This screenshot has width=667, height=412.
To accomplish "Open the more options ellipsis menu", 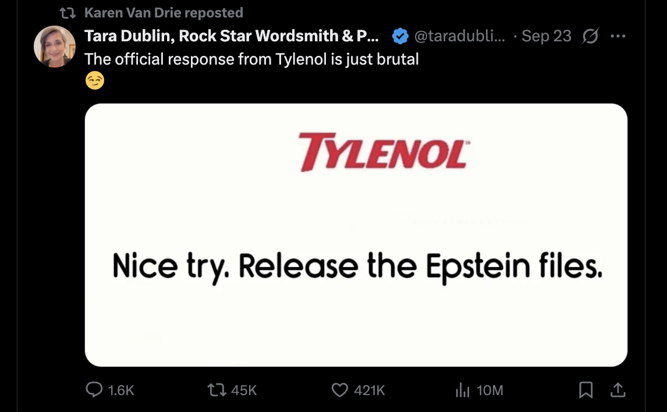I will (x=618, y=35).
